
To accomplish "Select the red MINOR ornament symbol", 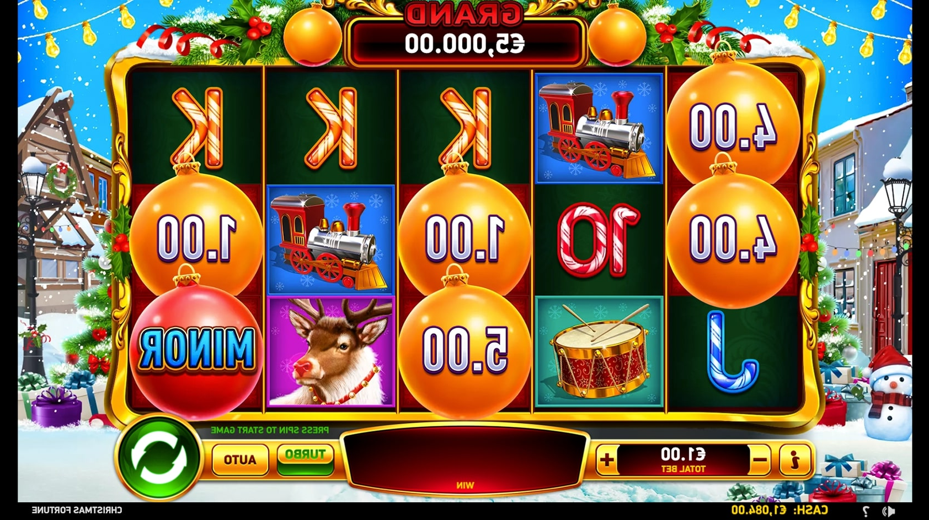I will click(x=197, y=348).
